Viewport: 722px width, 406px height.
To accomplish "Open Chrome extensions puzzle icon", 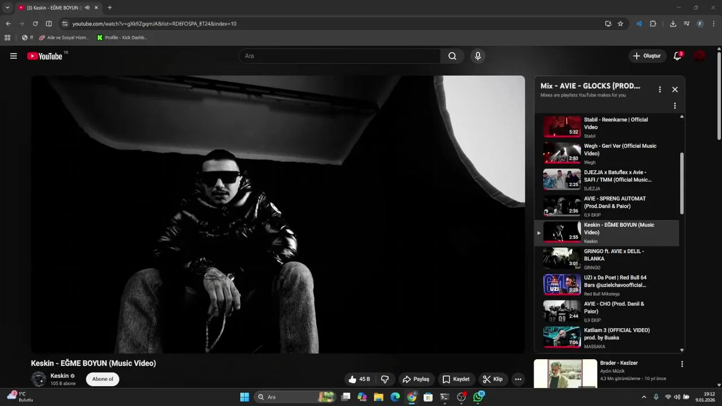I will (x=653, y=24).
